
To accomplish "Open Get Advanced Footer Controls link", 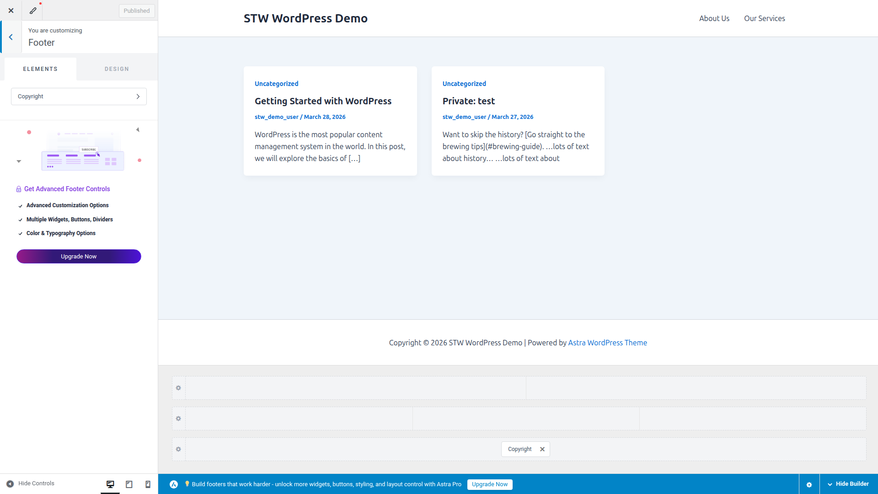I will click(67, 189).
